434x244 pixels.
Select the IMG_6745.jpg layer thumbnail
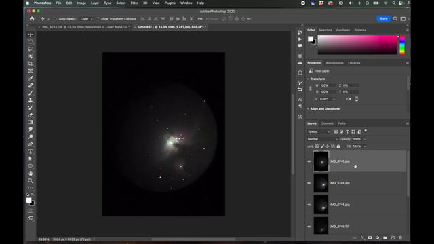[321, 161]
